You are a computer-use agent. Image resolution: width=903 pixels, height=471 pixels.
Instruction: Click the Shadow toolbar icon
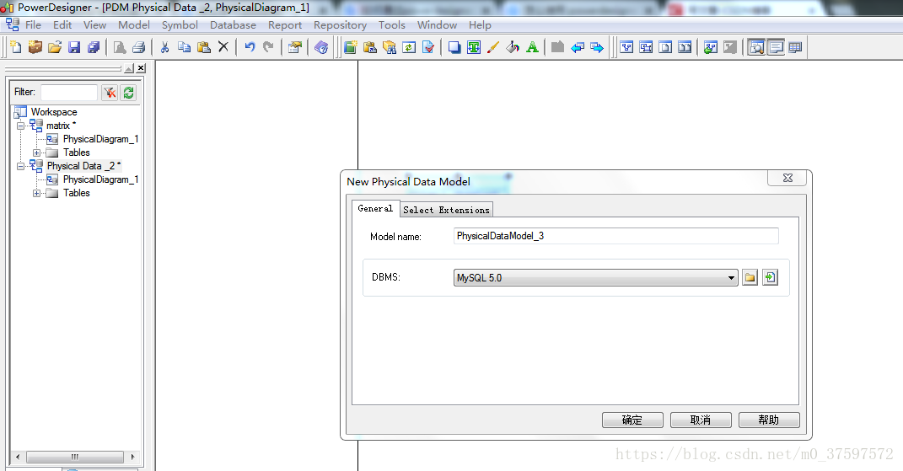[454, 47]
